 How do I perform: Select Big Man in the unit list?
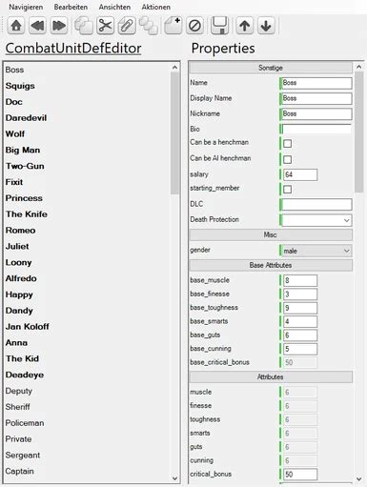(x=23, y=151)
